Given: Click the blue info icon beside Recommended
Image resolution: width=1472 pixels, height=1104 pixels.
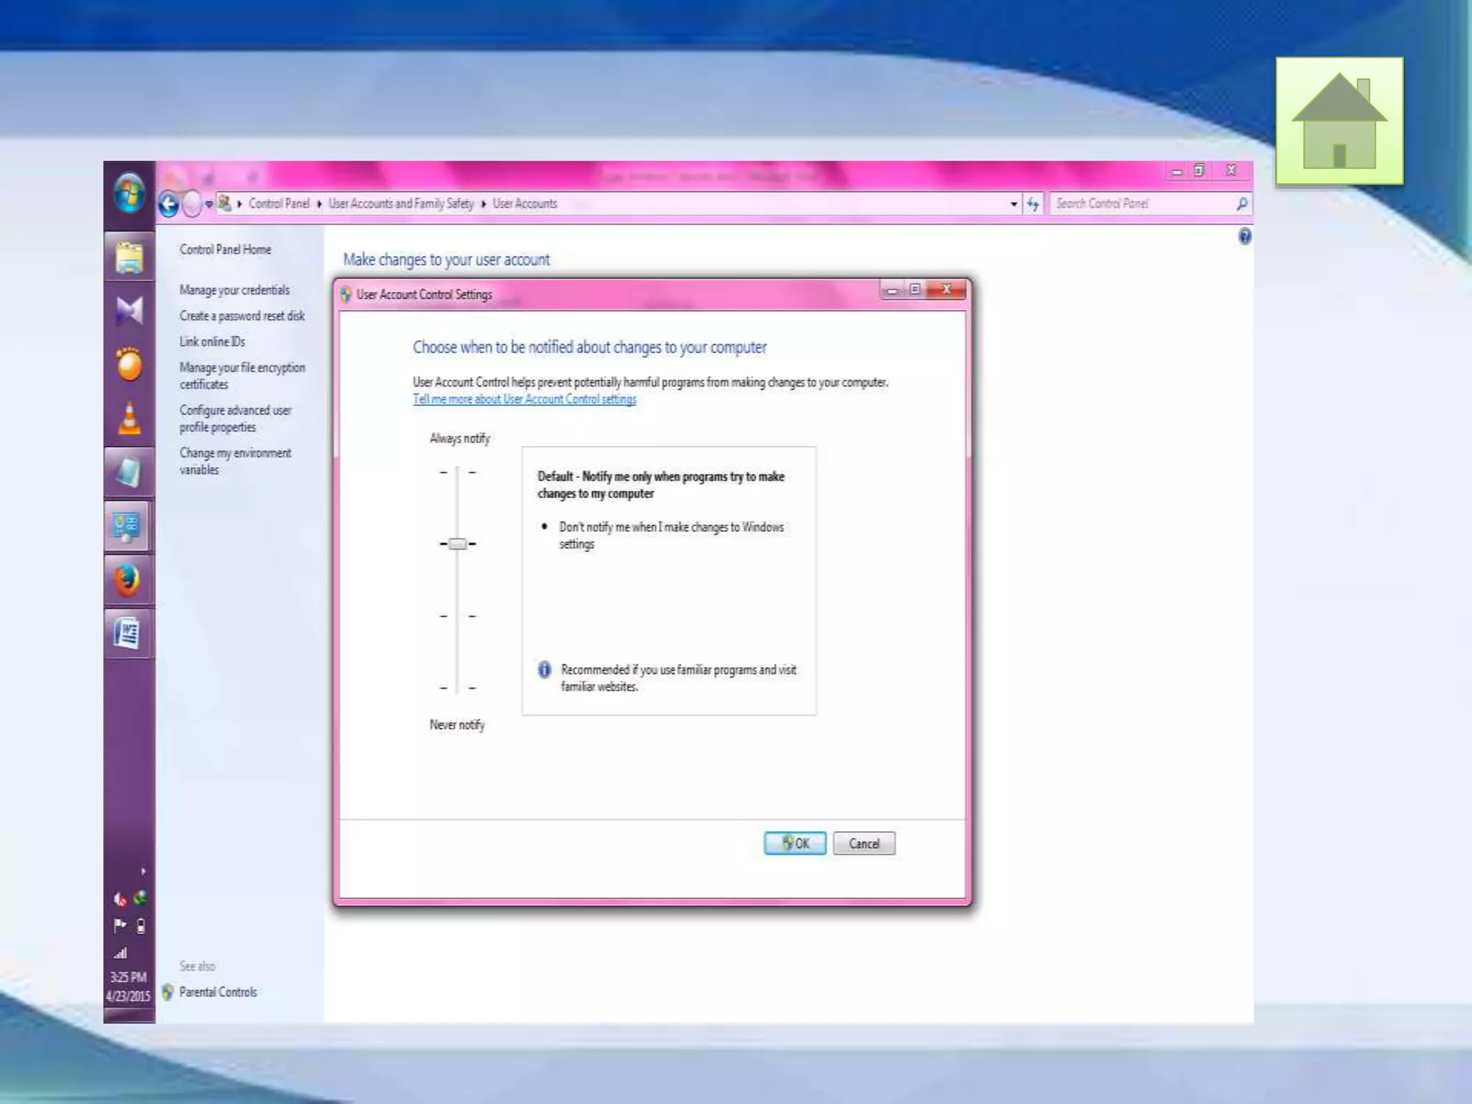Looking at the screenshot, I should pyautogui.click(x=544, y=670).
